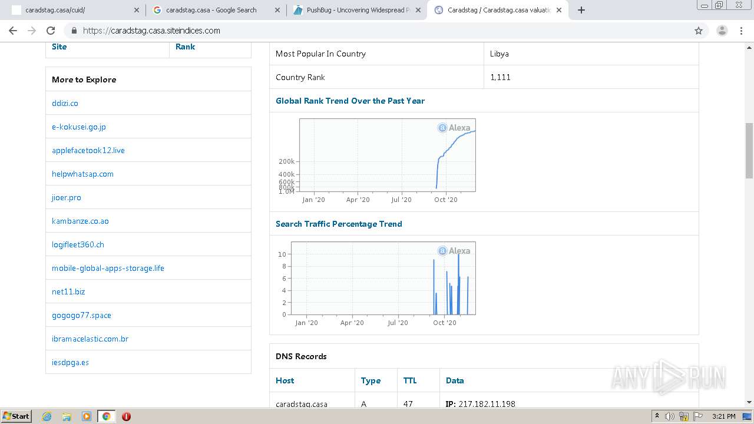The height and width of the screenshot is (424, 754).
Task: Open the ddizi.co link
Action: tap(65, 103)
